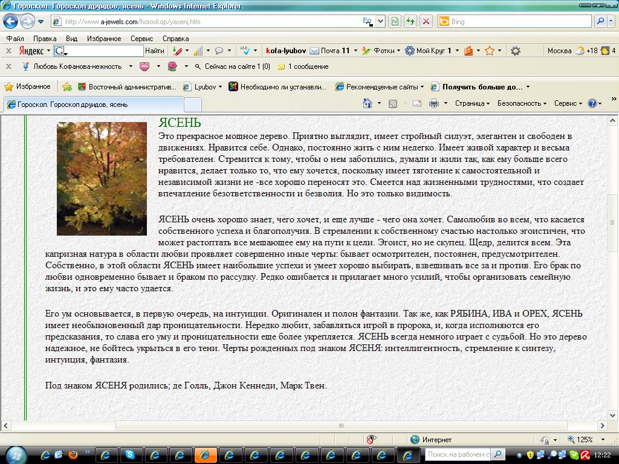Screen dimensions: 619x464
Task: Click the Яндекс toolbar search input
Action: pos(99,51)
